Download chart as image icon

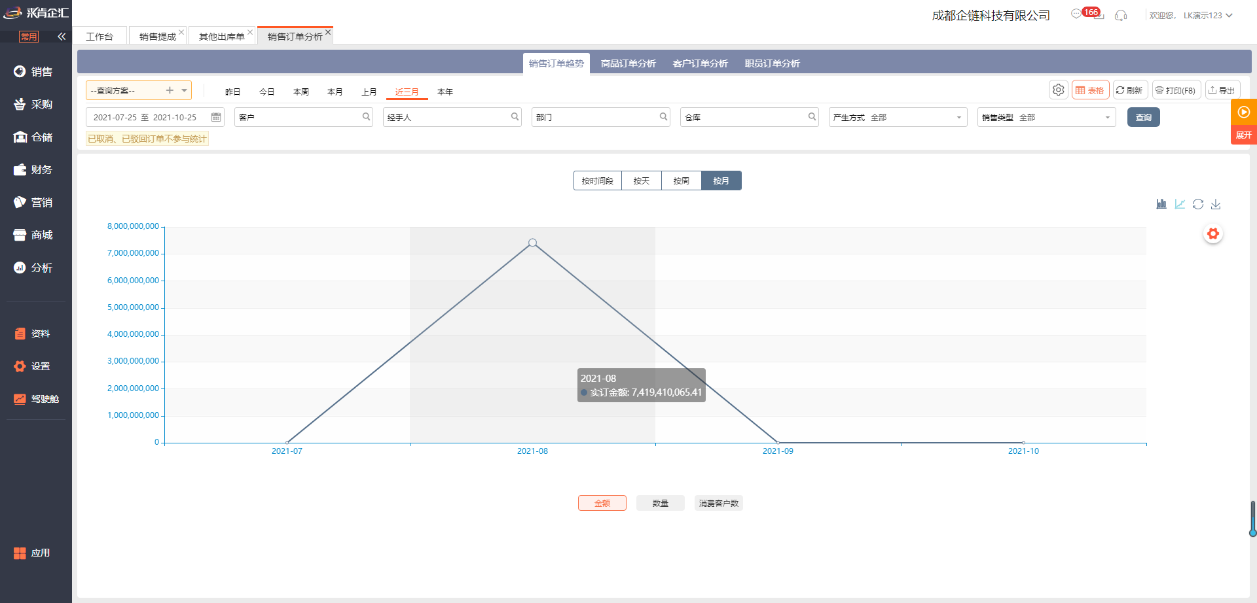coord(1216,204)
